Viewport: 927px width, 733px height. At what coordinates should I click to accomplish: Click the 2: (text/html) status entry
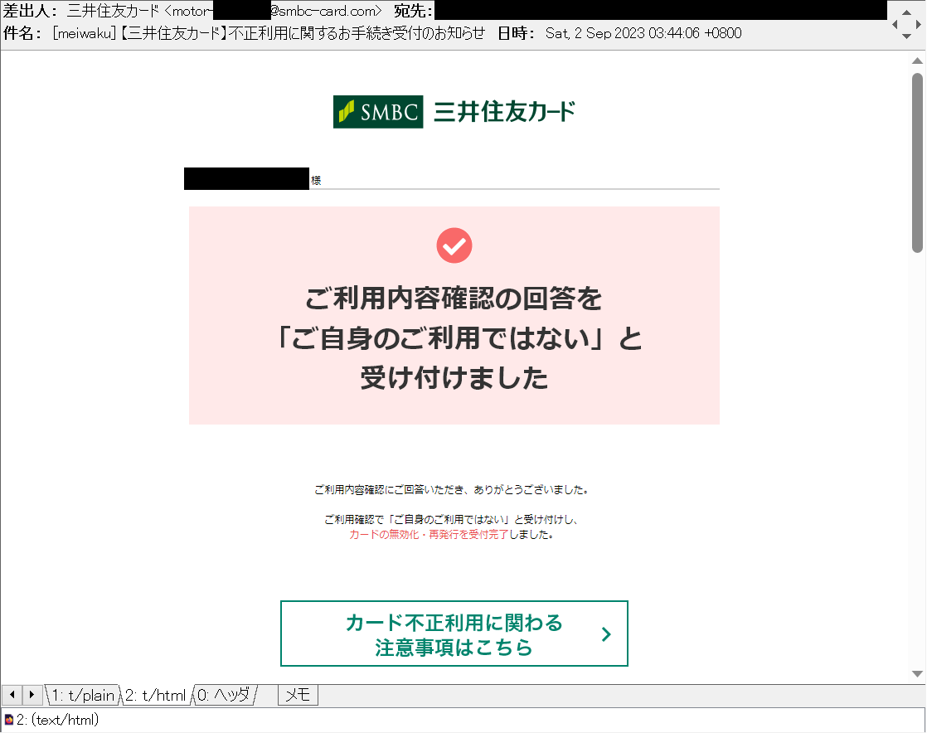[57, 720]
